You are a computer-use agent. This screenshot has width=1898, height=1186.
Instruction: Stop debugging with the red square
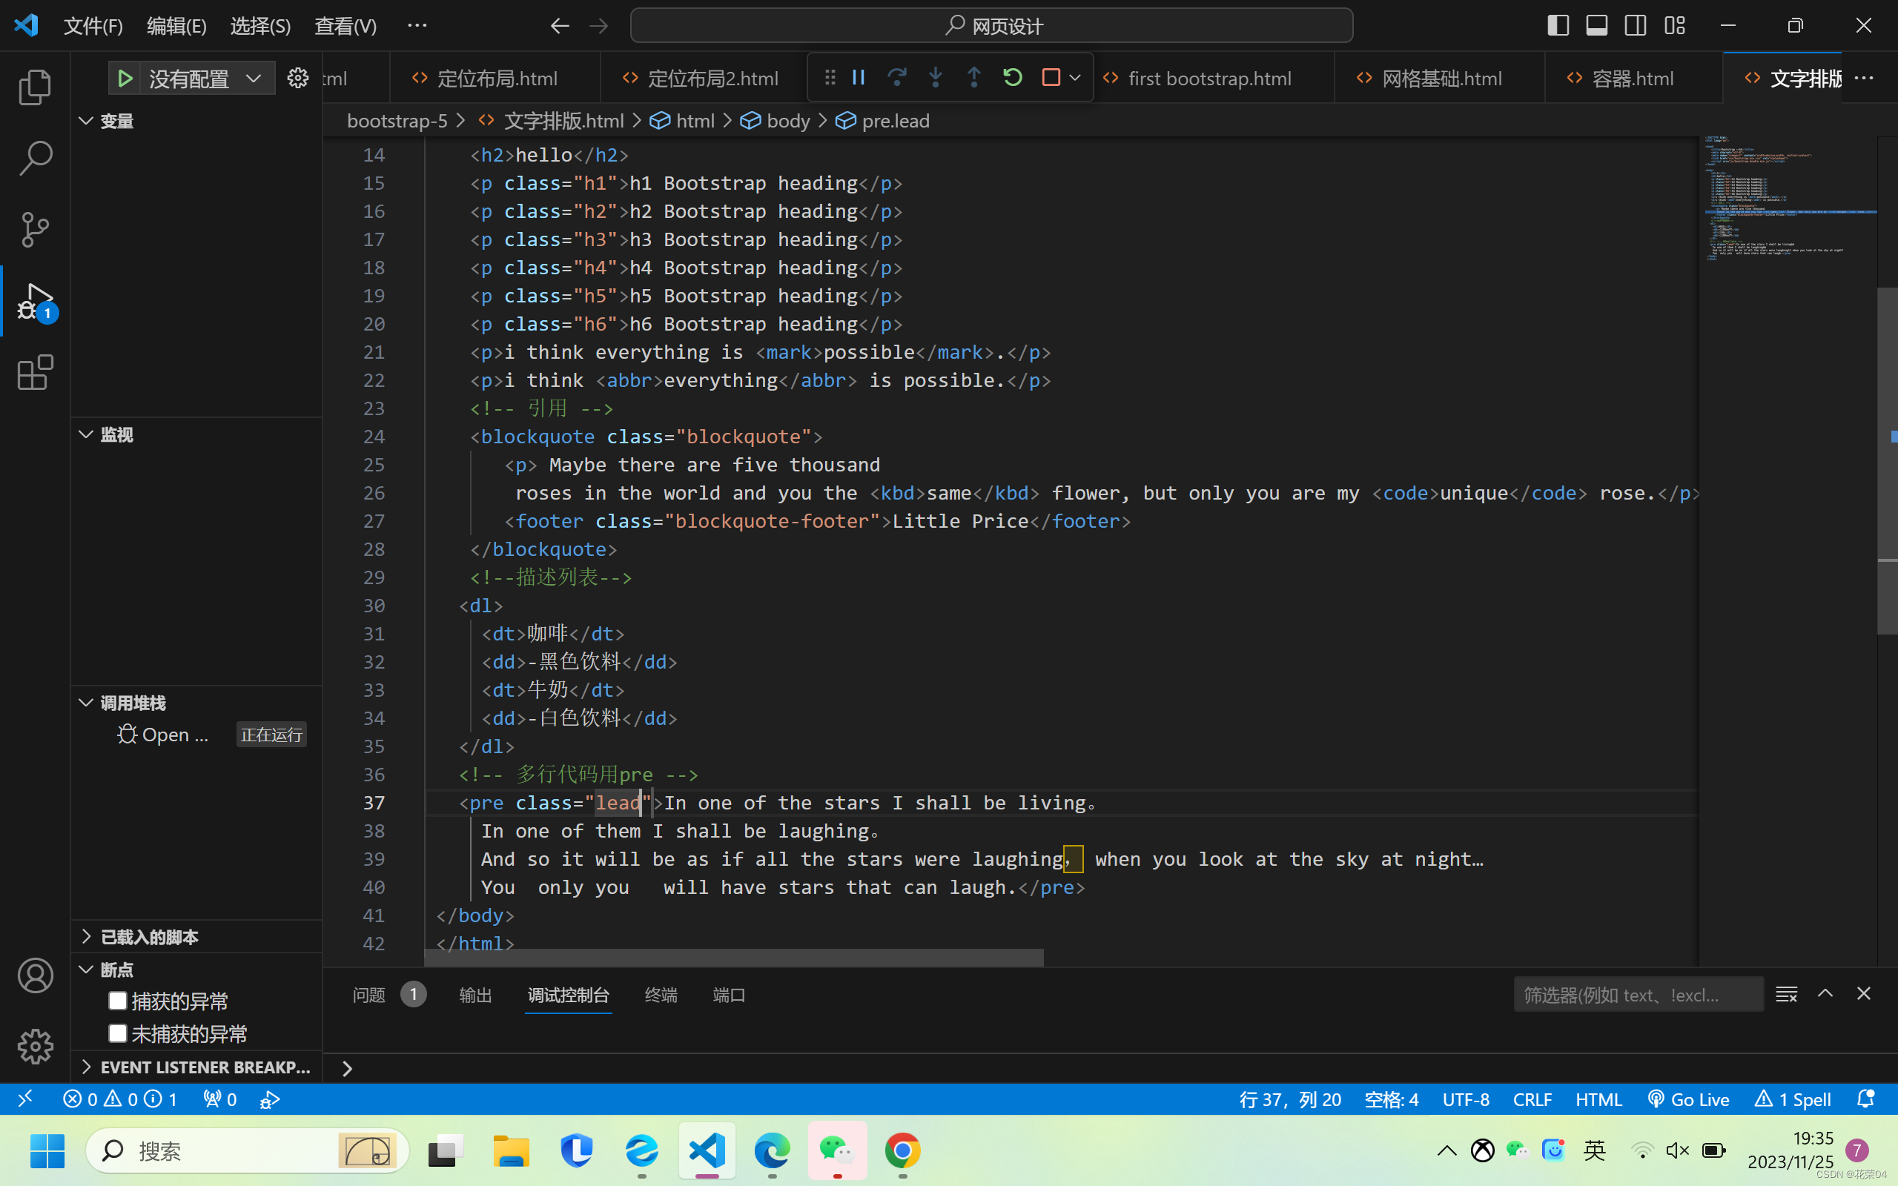coord(1051,77)
